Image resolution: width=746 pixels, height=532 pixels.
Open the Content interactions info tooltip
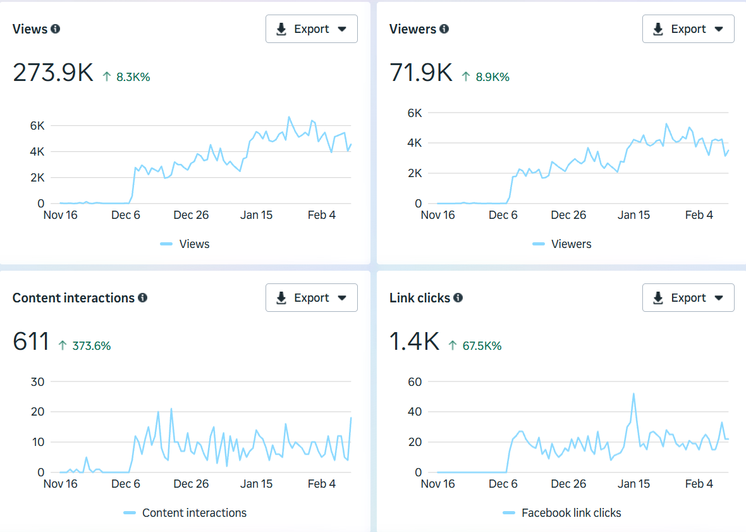point(143,297)
